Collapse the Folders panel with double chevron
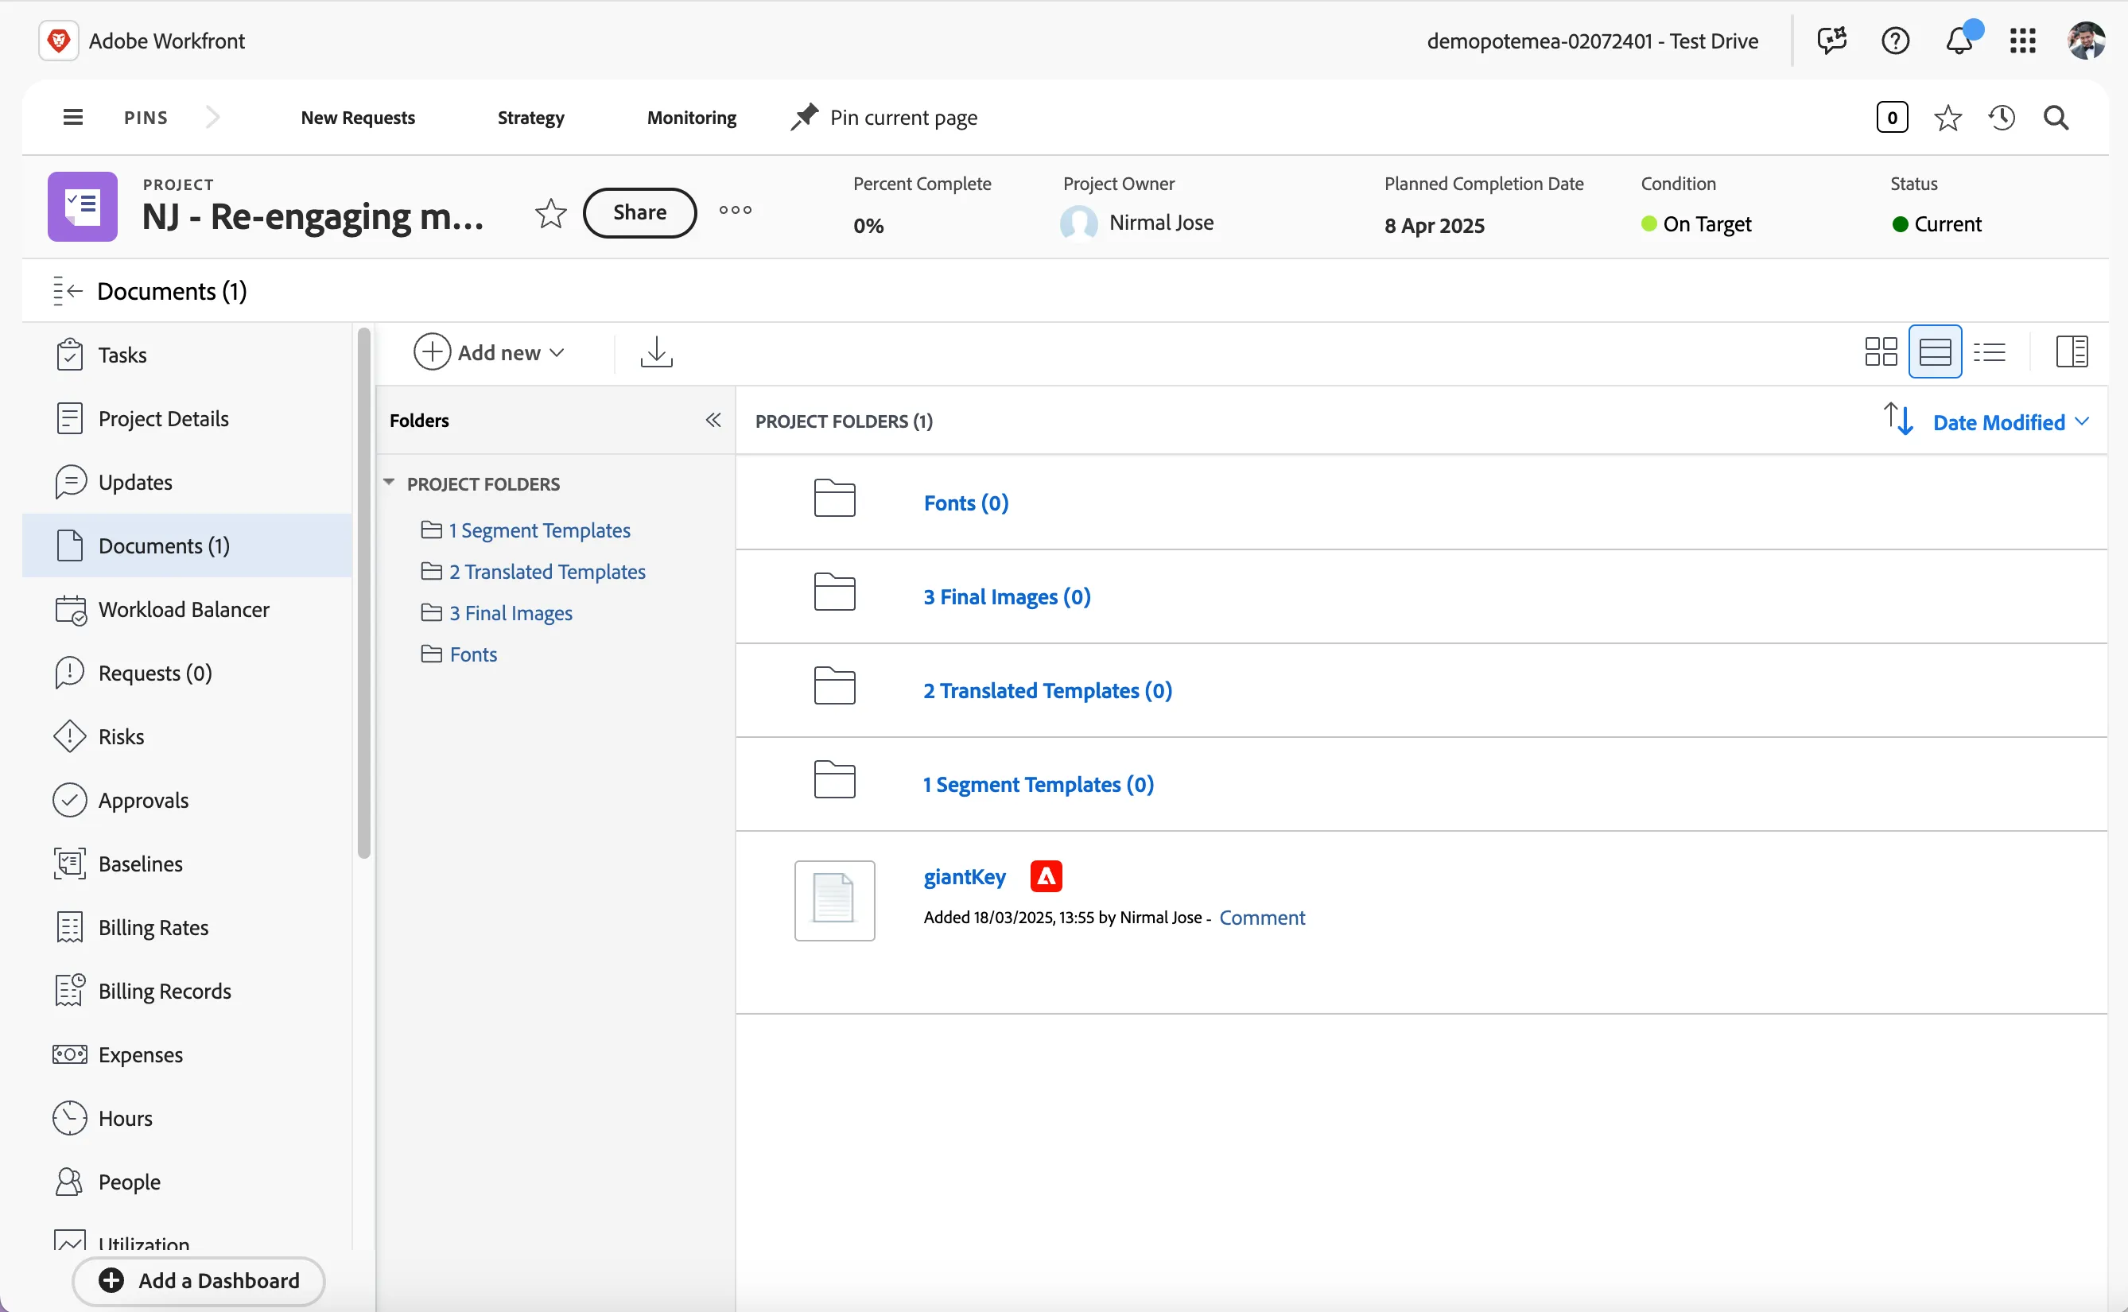2128x1312 pixels. coord(713,420)
